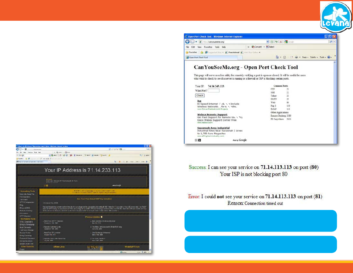The image size is (353, 273).
Task: Click the red Error text for port 81
Action: pos(194,196)
